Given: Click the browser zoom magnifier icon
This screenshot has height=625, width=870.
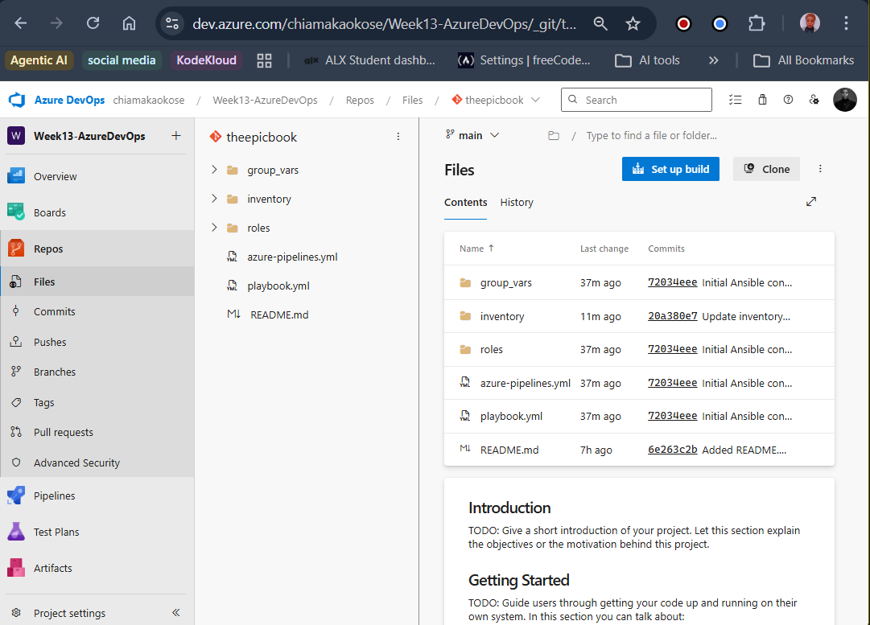Looking at the screenshot, I should pyautogui.click(x=600, y=23).
